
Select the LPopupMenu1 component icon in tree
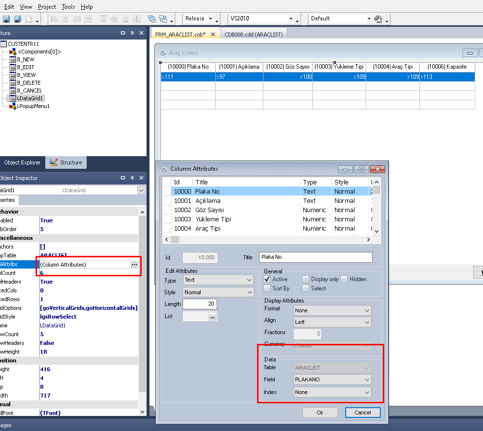[13, 106]
